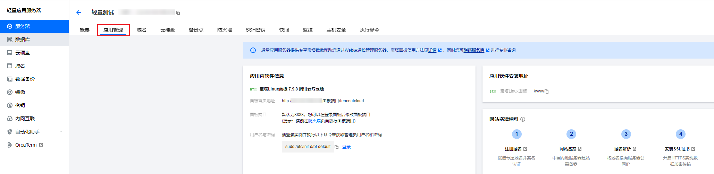Image resolution: width=714 pixels, height=174 pixels.
Task: Open the 监控 tab
Action: coord(308,30)
